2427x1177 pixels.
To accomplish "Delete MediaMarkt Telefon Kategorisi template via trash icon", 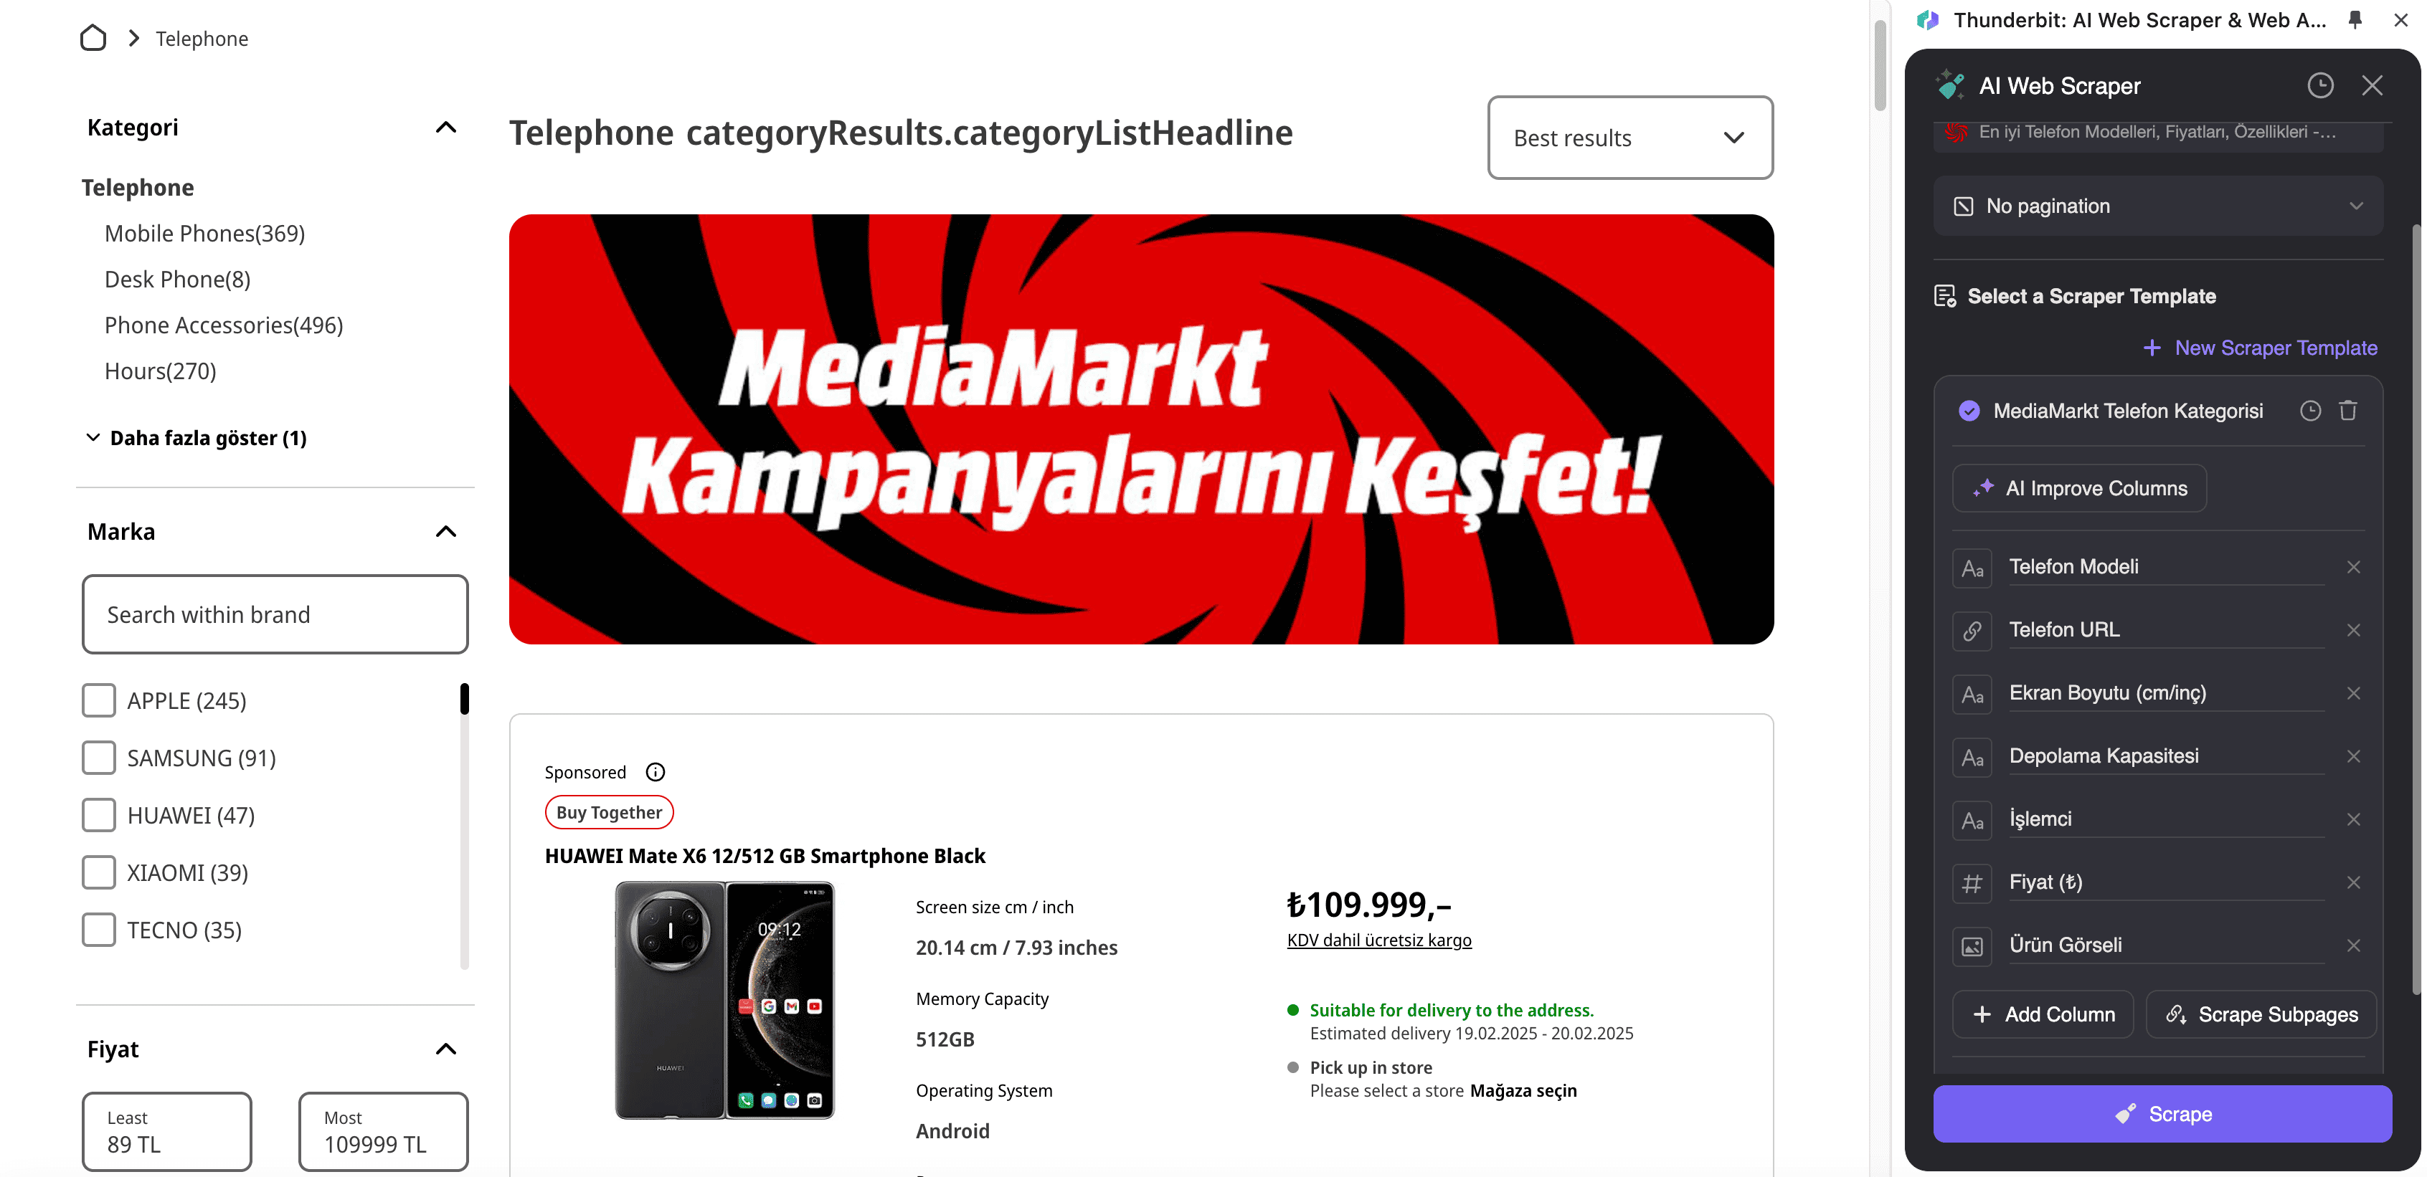I will (x=2348, y=411).
